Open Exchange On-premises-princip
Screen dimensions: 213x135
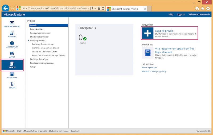[46, 48]
